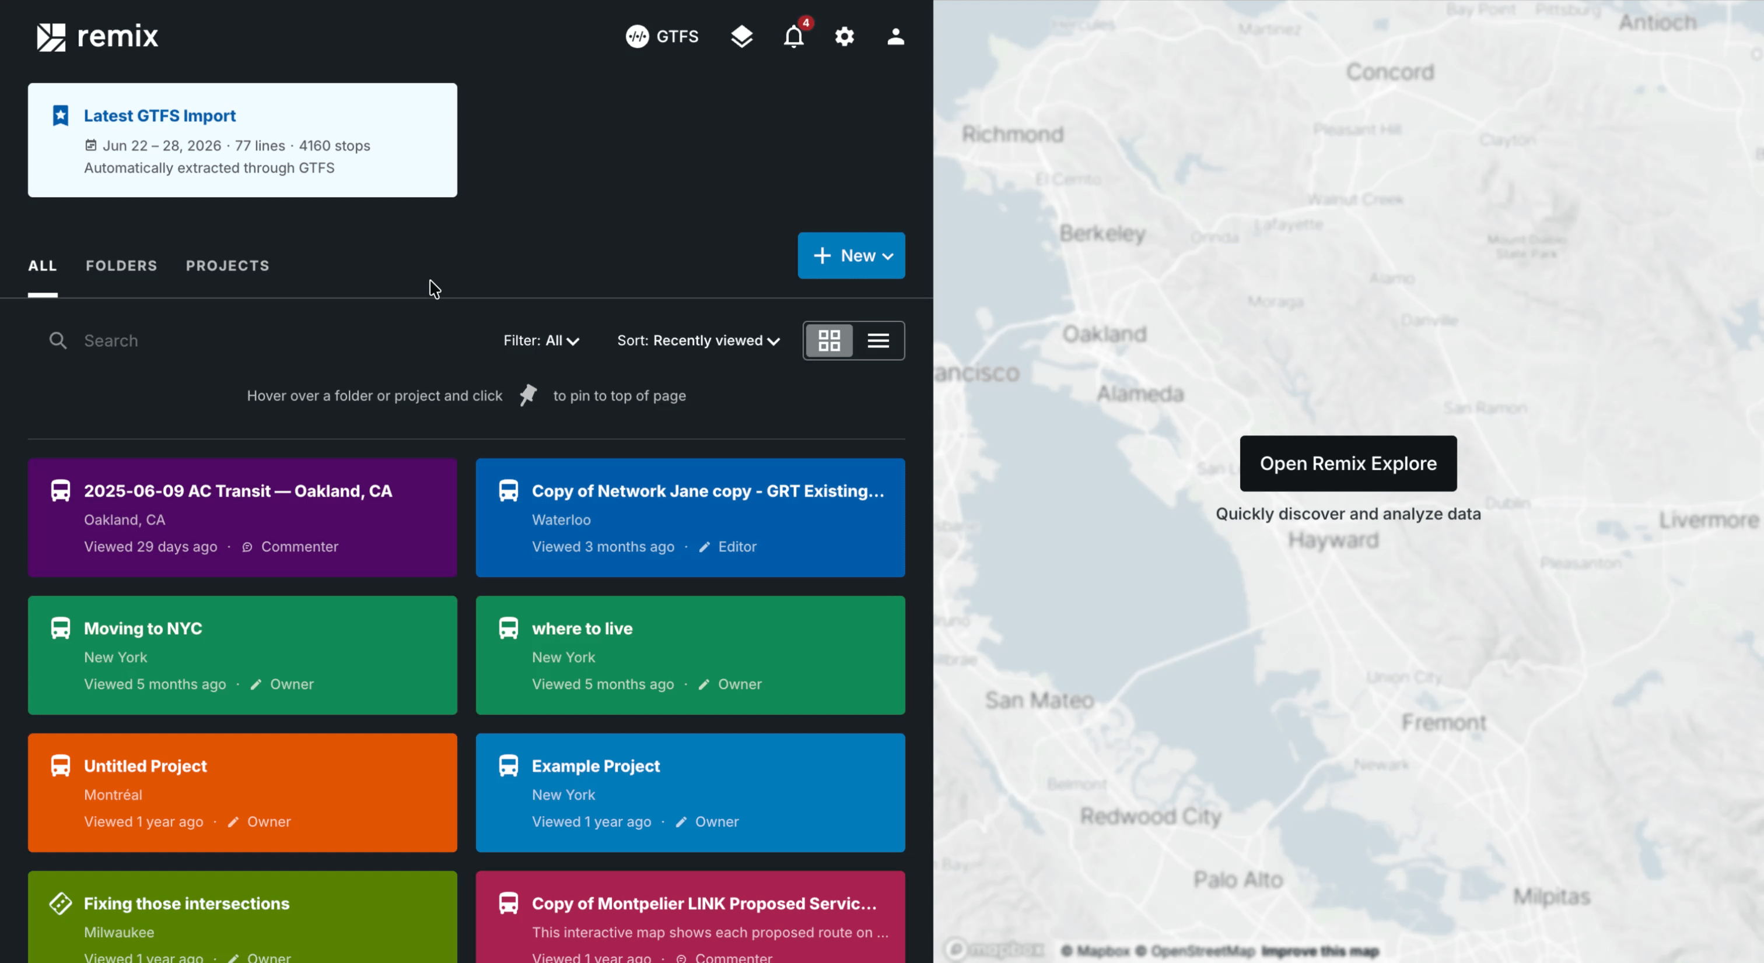This screenshot has width=1764, height=963.
Task: Click the bookmark icon on Latest GTFS Import
Action: pos(60,115)
